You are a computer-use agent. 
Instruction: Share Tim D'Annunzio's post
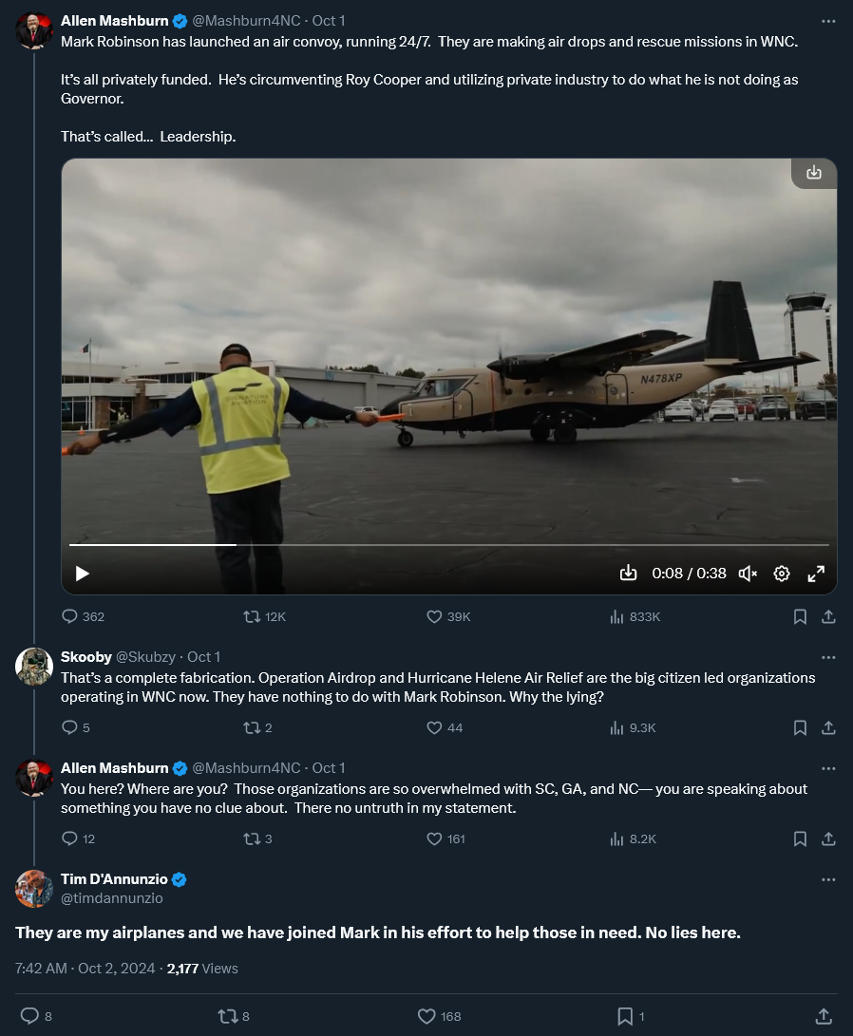[x=824, y=1016]
